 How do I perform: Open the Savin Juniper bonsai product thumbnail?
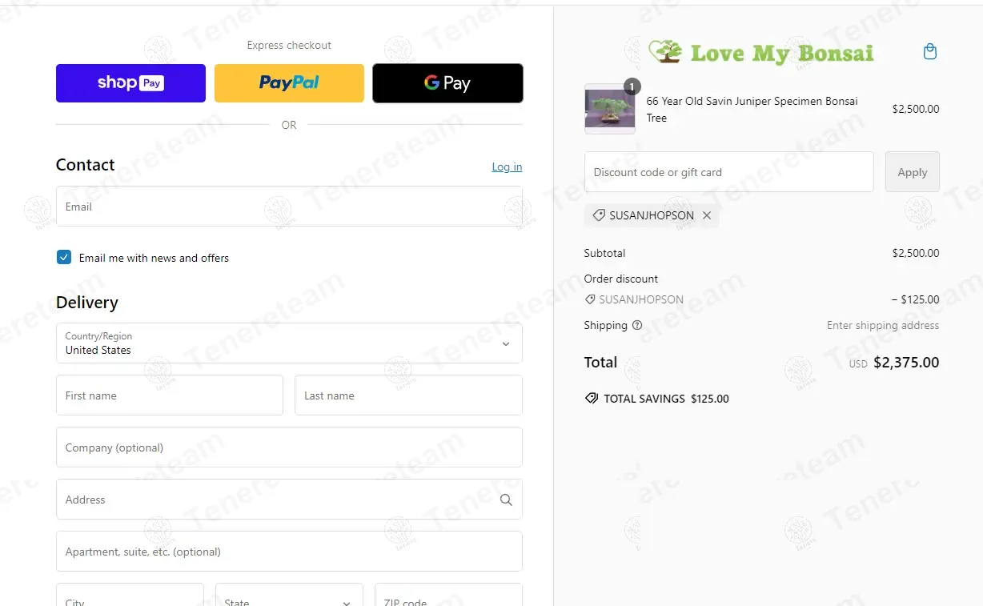[x=610, y=109]
